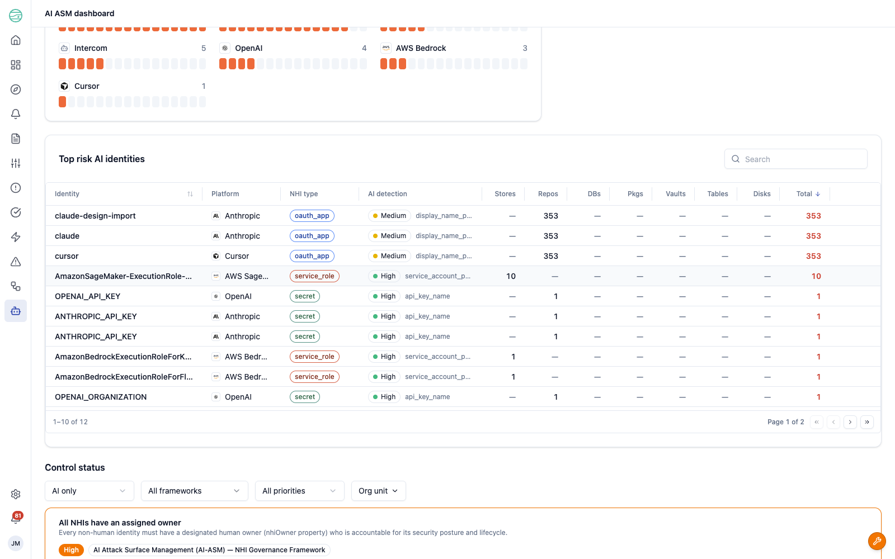This screenshot has height=559, width=895.
Task: Open the check-circle icon in sidebar
Action: click(16, 212)
